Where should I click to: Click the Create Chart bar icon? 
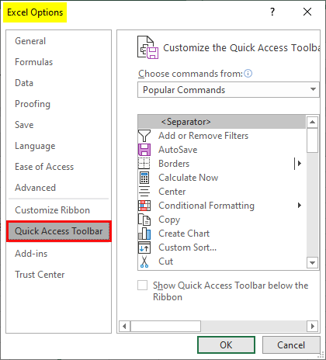coord(144,234)
